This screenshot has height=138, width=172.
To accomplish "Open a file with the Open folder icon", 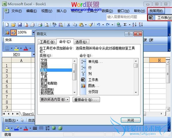I will tap(13, 25).
